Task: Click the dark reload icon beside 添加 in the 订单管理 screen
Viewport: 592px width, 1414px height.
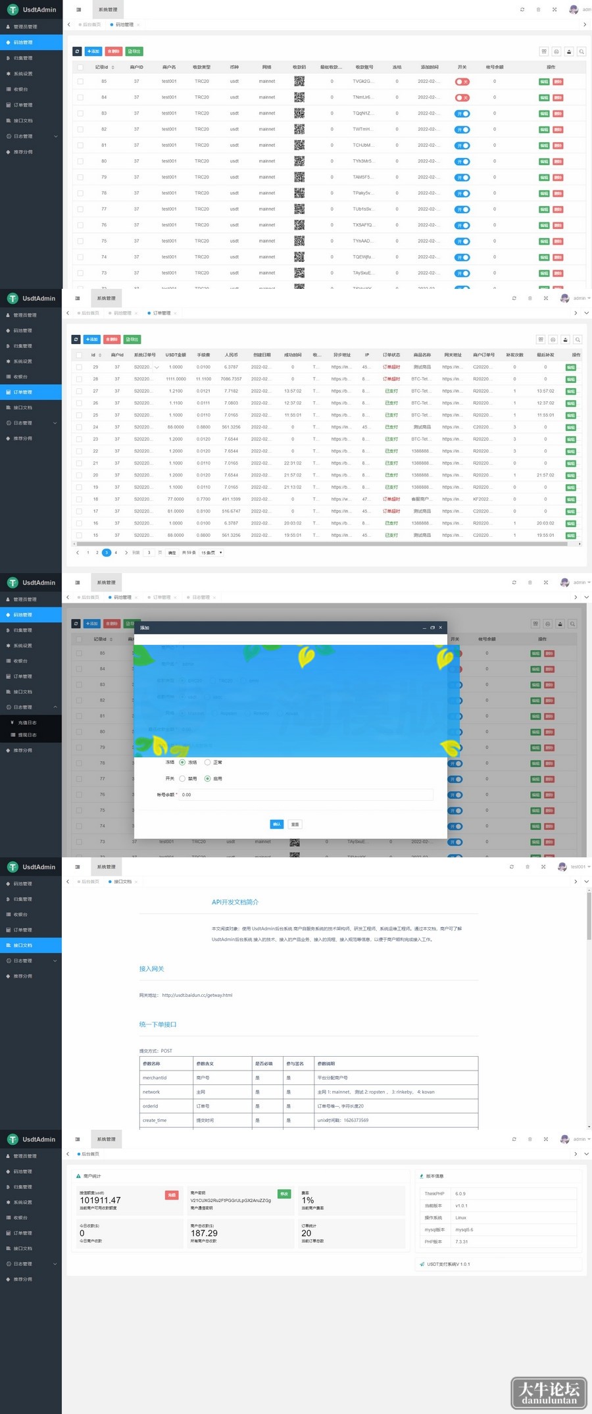Action: 76,340
